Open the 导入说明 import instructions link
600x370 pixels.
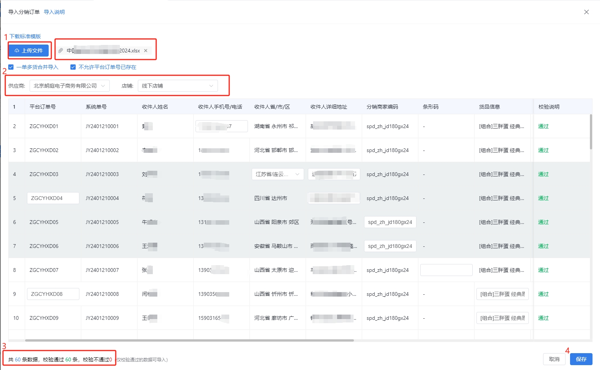coord(54,12)
